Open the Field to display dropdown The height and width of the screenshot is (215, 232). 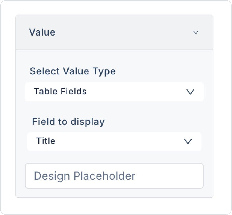coord(114,141)
